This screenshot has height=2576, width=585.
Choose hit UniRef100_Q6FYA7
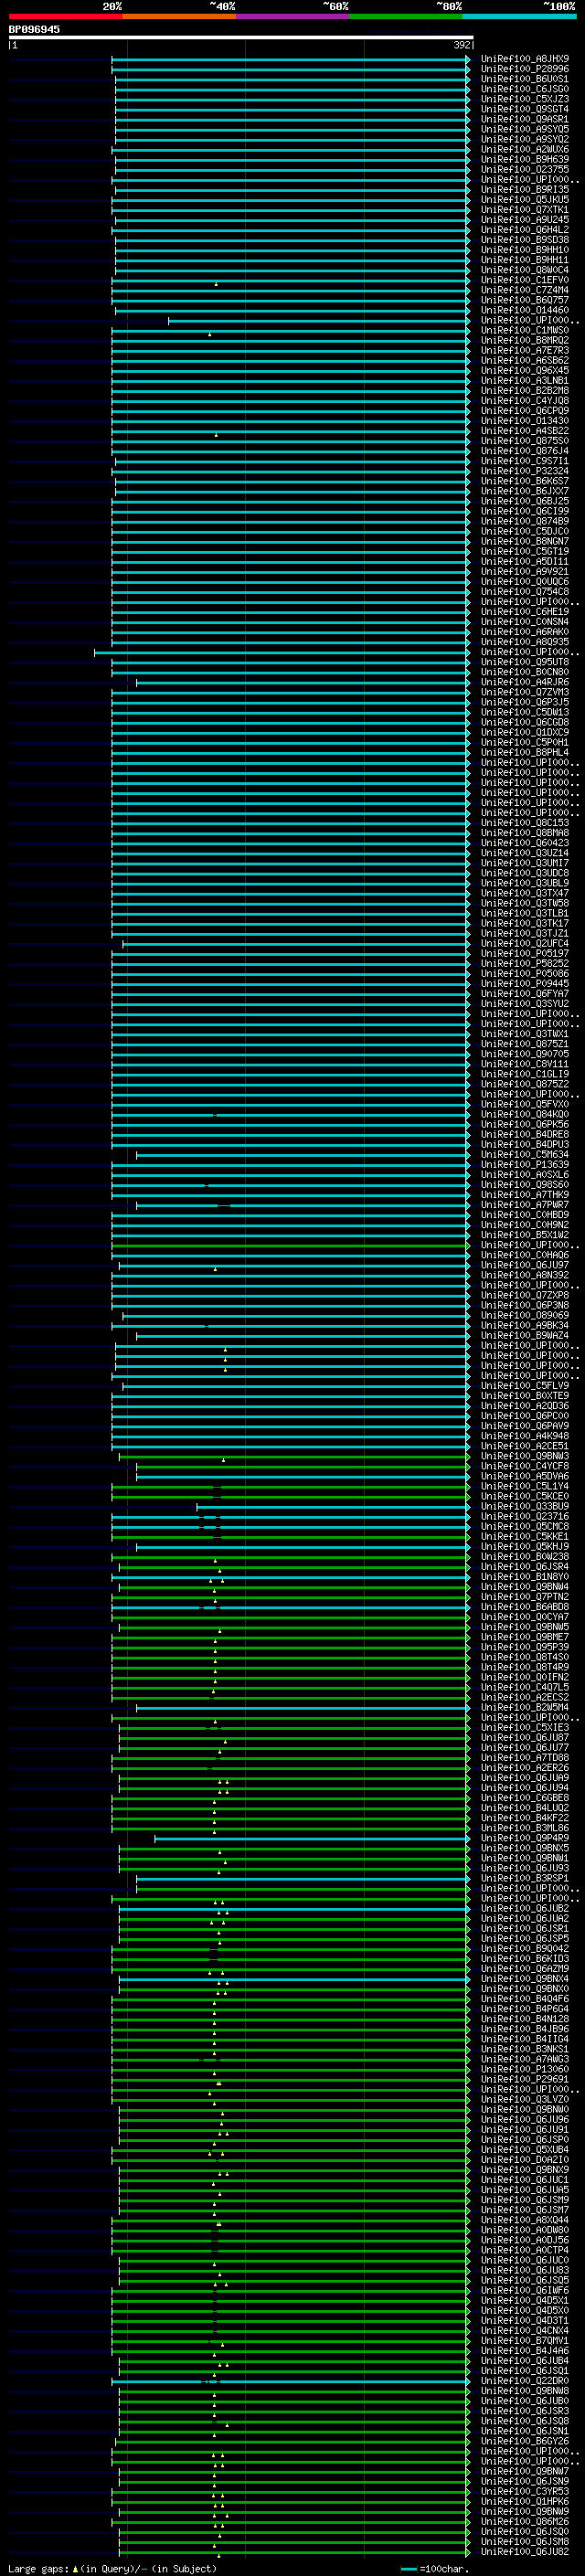[x=525, y=993]
